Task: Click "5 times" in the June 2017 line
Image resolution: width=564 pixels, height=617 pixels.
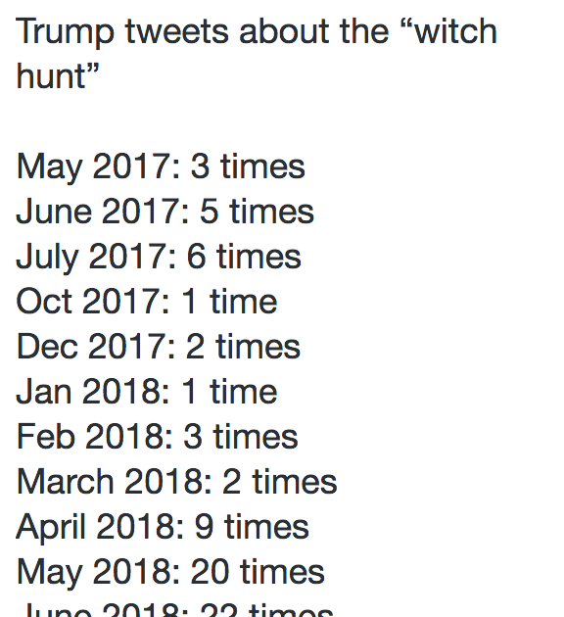Action: (257, 212)
